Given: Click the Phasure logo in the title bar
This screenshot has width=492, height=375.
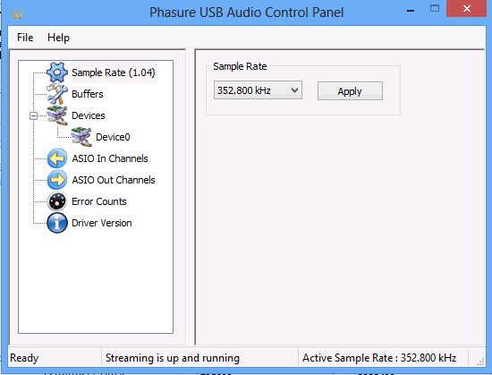Looking at the screenshot, I should coord(17,13).
